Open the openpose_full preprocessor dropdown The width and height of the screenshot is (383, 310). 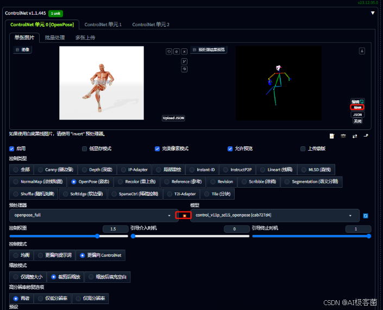(x=93, y=215)
